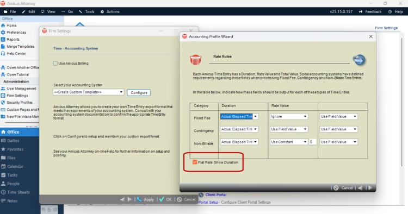Open User Management icon
This screenshot has height=214, width=408.
point(3,89)
